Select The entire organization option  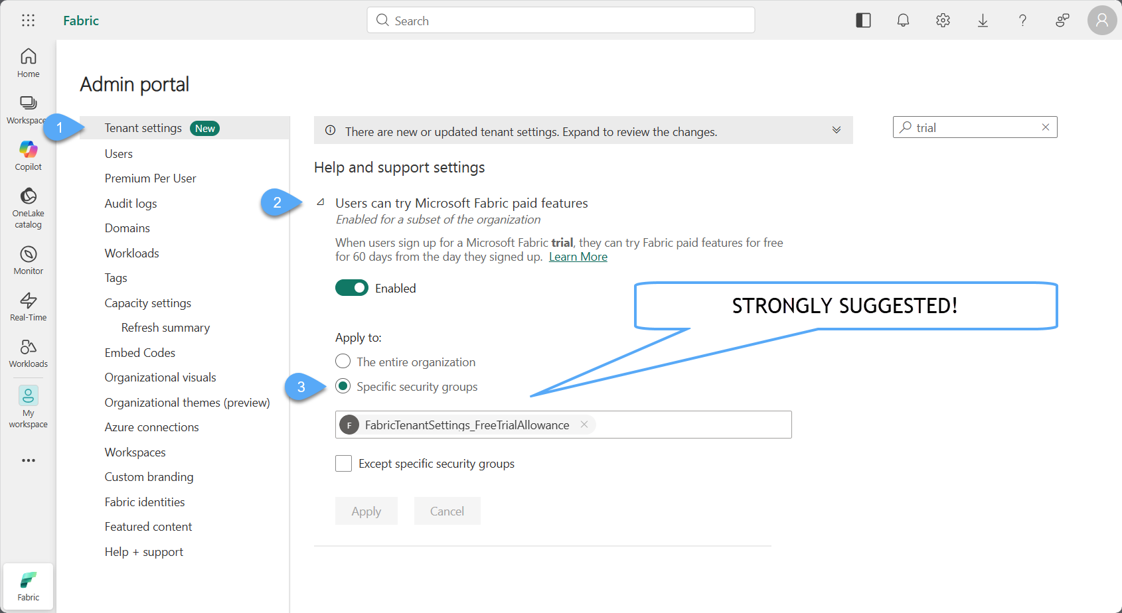tap(343, 362)
